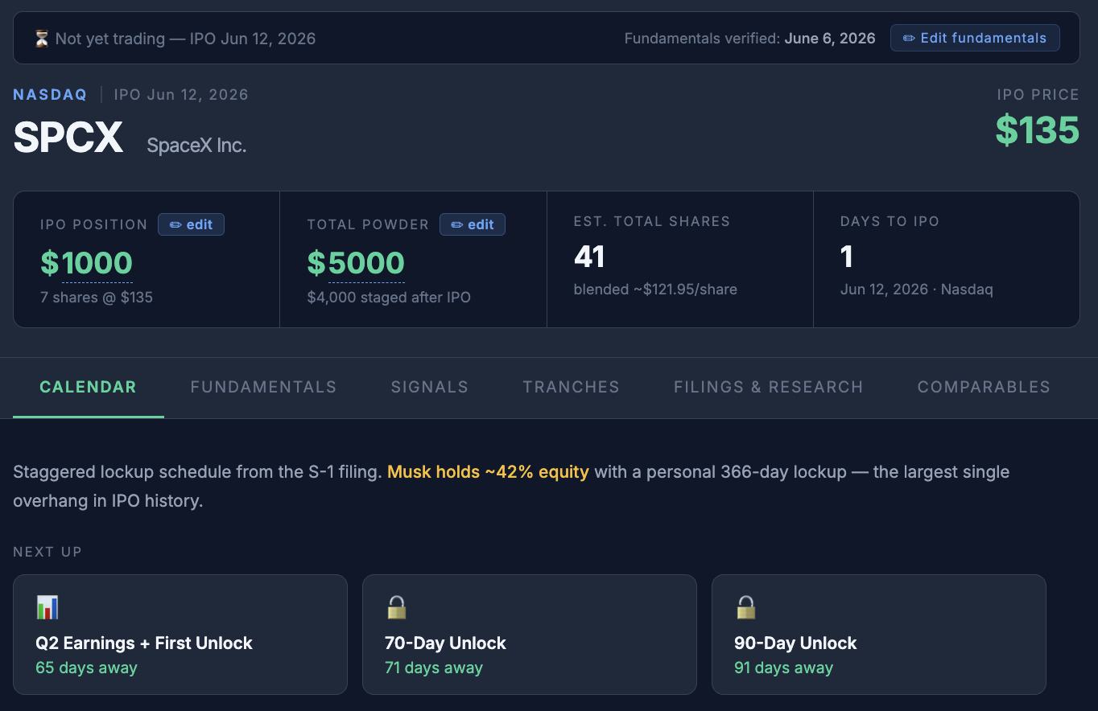The height and width of the screenshot is (711, 1098).
Task: Select the Calendar tab
Action: [88, 387]
